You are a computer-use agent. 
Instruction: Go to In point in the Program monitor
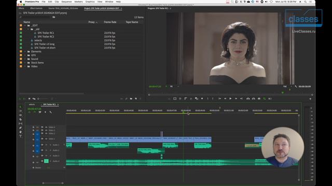tap(219, 99)
